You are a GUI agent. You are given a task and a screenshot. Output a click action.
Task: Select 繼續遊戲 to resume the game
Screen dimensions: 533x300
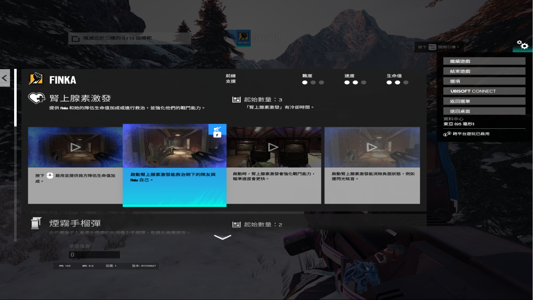pyautogui.click(x=484, y=61)
